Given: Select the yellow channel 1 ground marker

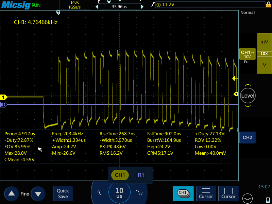Looking at the screenshot, I should [x=3, y=97].
